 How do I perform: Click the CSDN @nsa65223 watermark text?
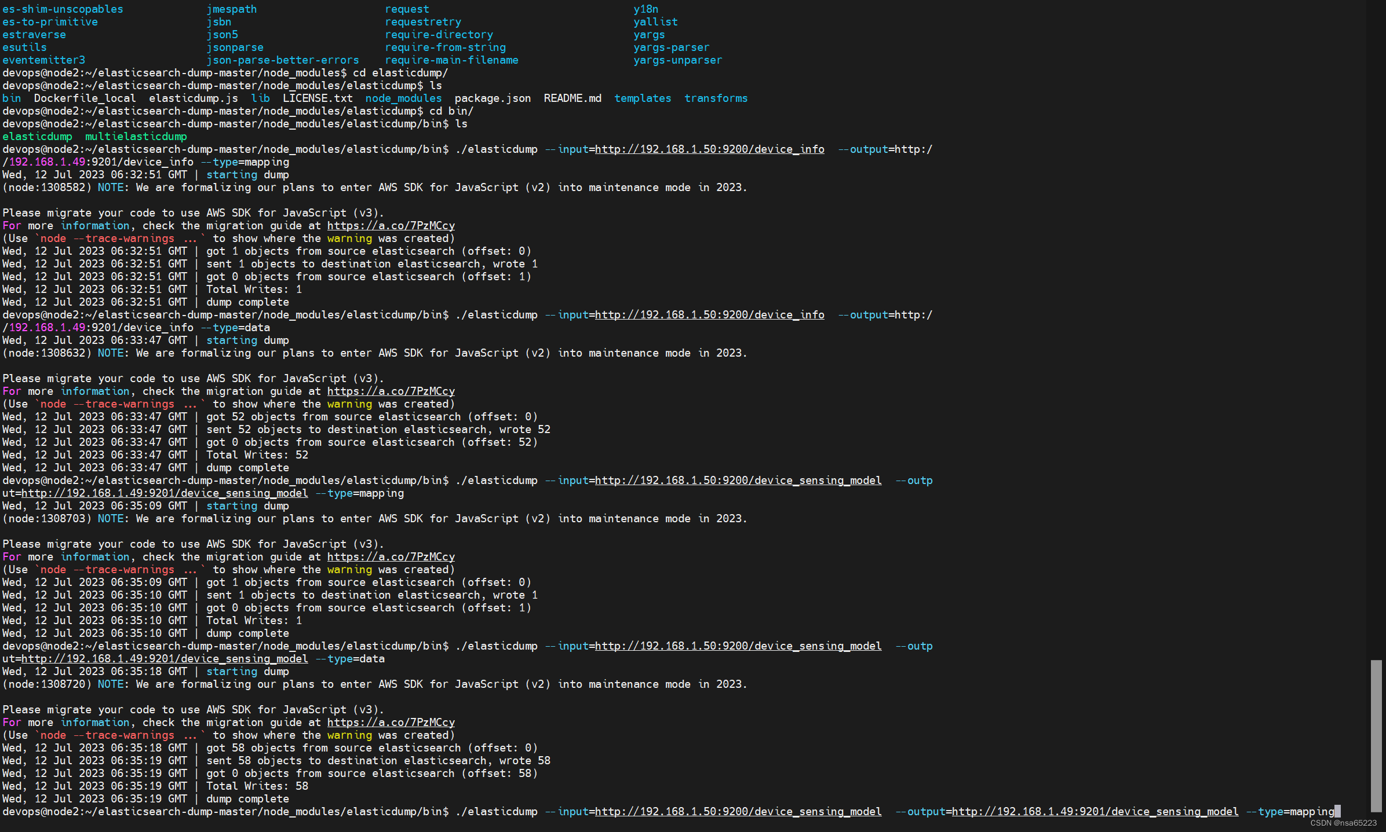[x=1343, y=823]
